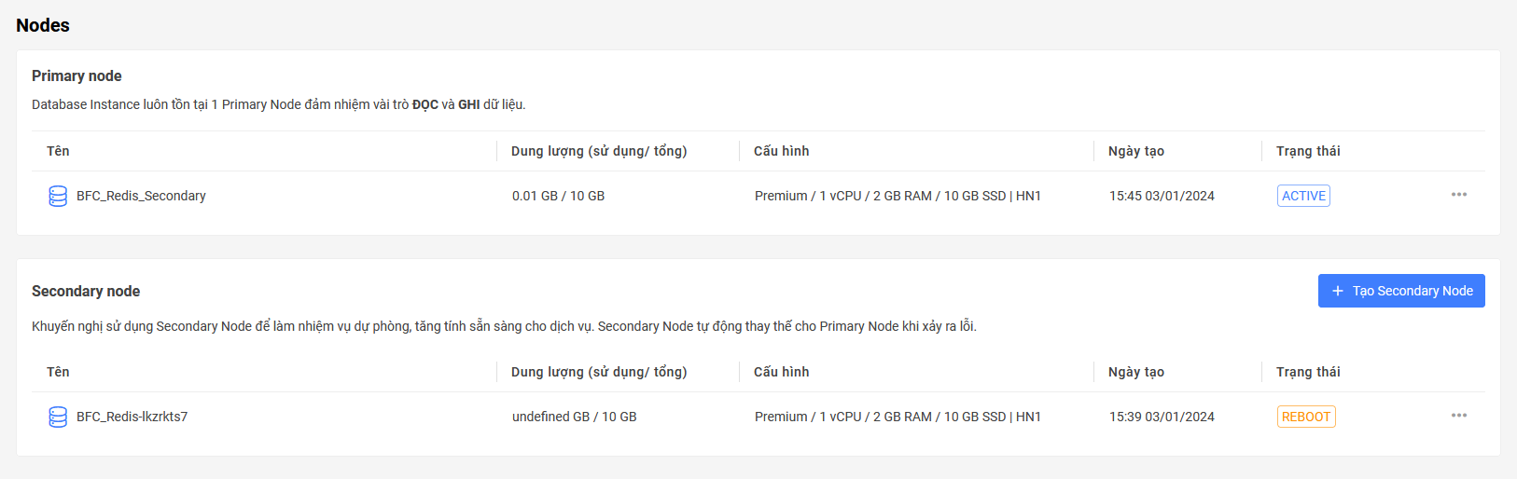Click Trạng thái header in Primary node table
The height and width of the screenshot is (479, 1517).
point(1308,151)
